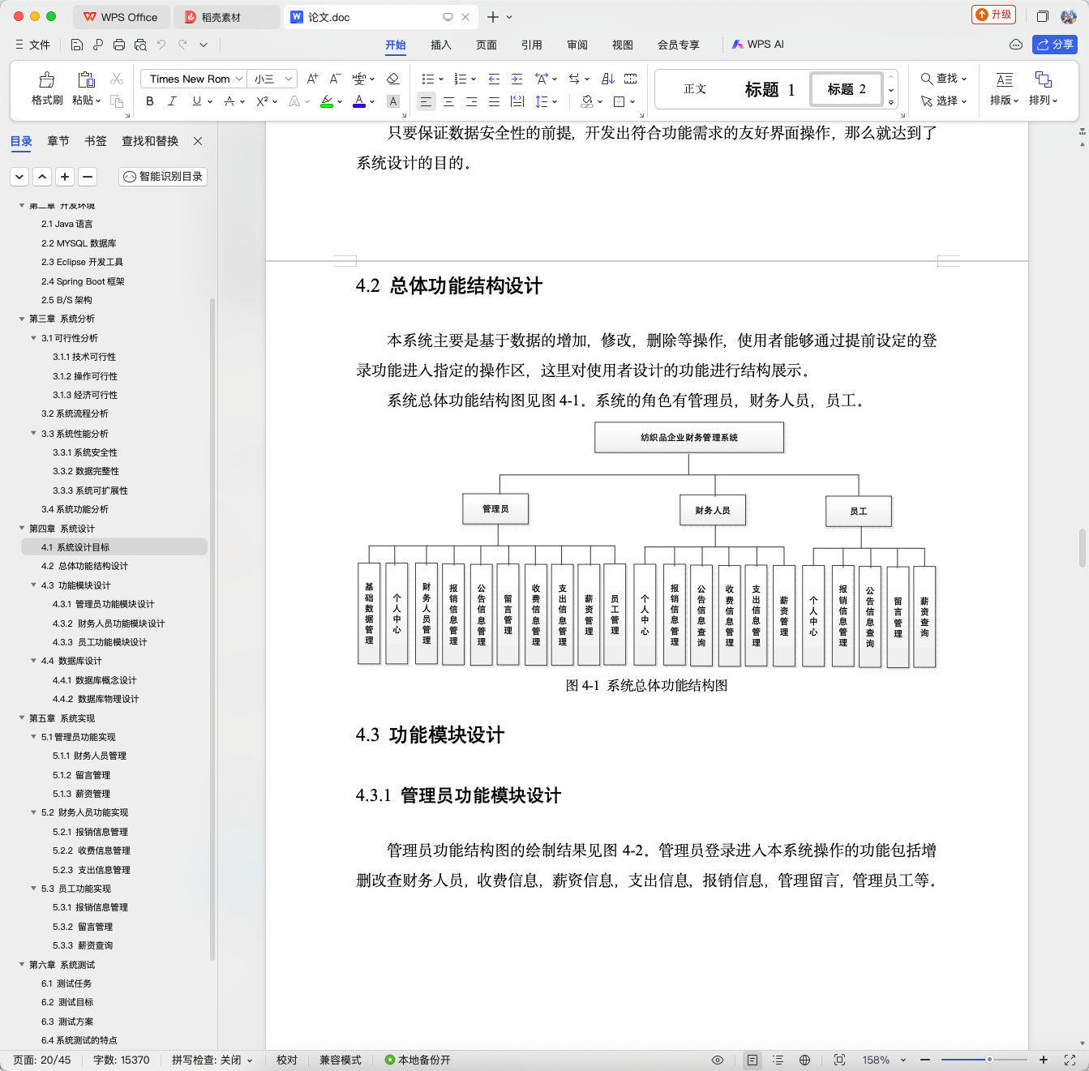Open the print icon in the quick toolbar
This screenshot has width=1089, height=1071.
(119, 45)
